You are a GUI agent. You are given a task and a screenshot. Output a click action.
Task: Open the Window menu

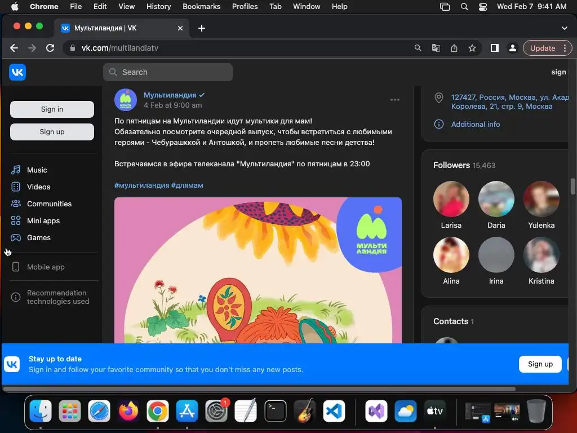tap(307, 7)
